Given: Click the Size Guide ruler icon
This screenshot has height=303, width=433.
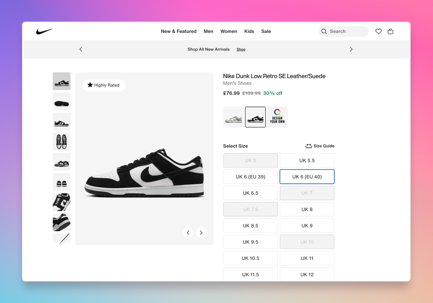Looking at the screenshot, I should [309, 146].
